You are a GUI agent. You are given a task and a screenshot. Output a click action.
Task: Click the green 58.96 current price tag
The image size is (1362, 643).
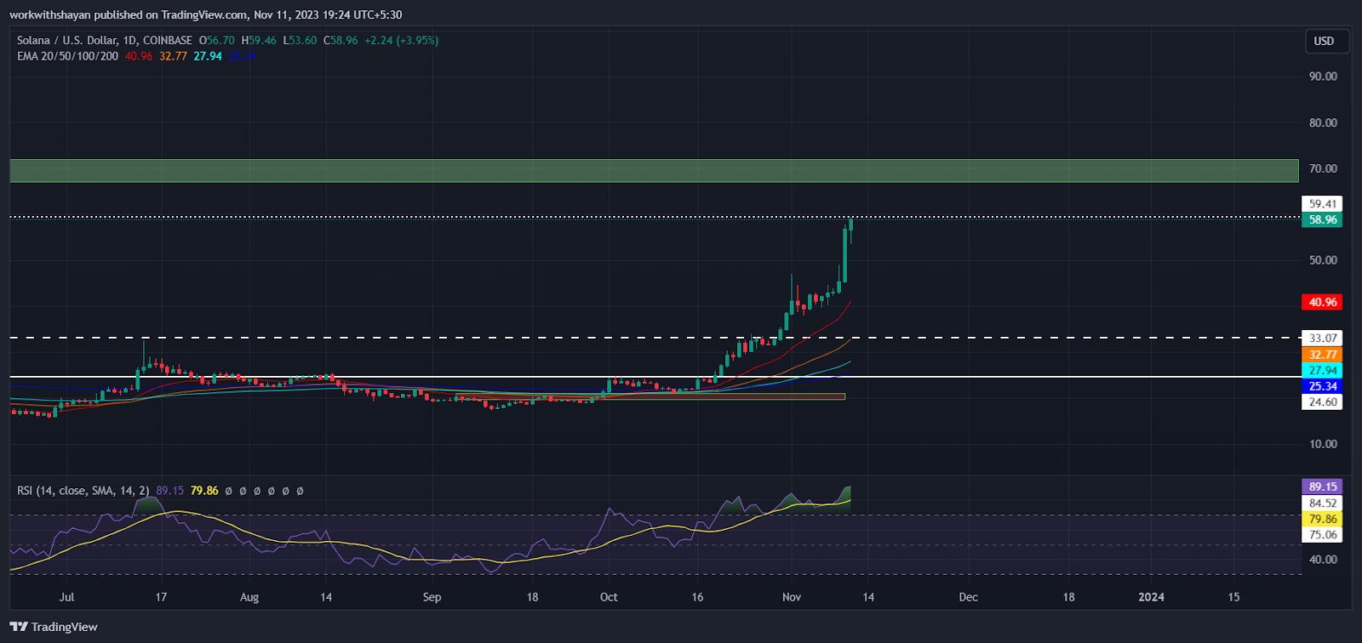[1322, 219]
